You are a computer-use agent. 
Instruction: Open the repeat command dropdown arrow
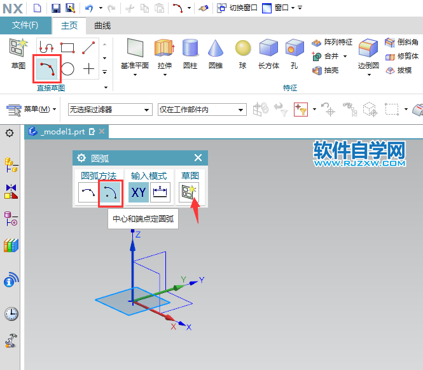coord(189,8)
